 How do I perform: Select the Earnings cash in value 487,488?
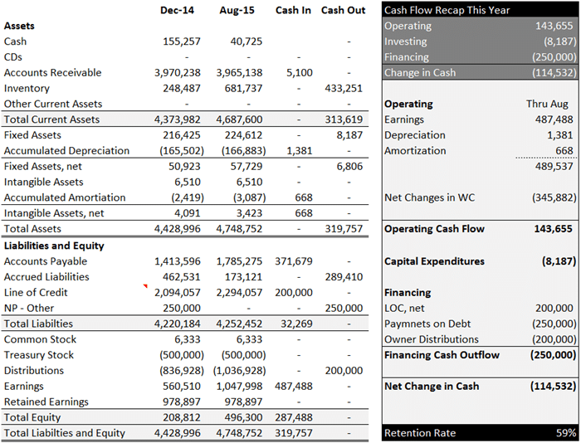click(294, 387)
